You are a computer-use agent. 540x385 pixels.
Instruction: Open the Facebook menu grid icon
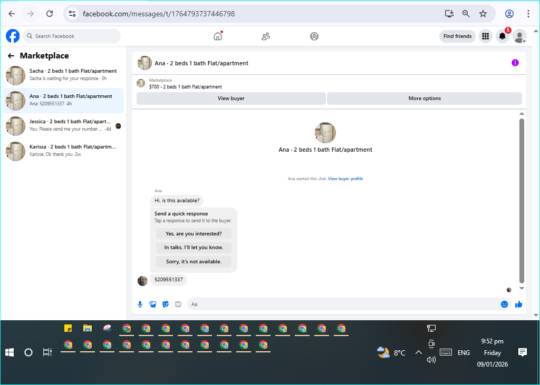click(486, 36)
